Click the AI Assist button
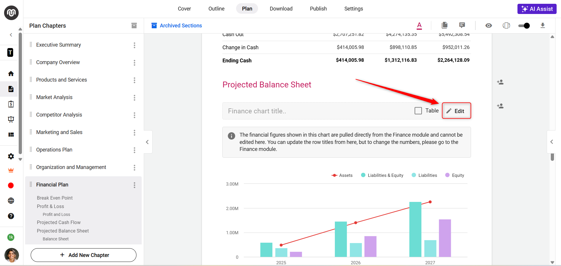 [x=537, y=9]
